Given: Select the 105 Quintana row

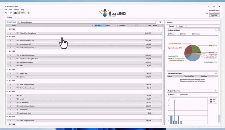Looking at the screenshot, I should [84, 77].
